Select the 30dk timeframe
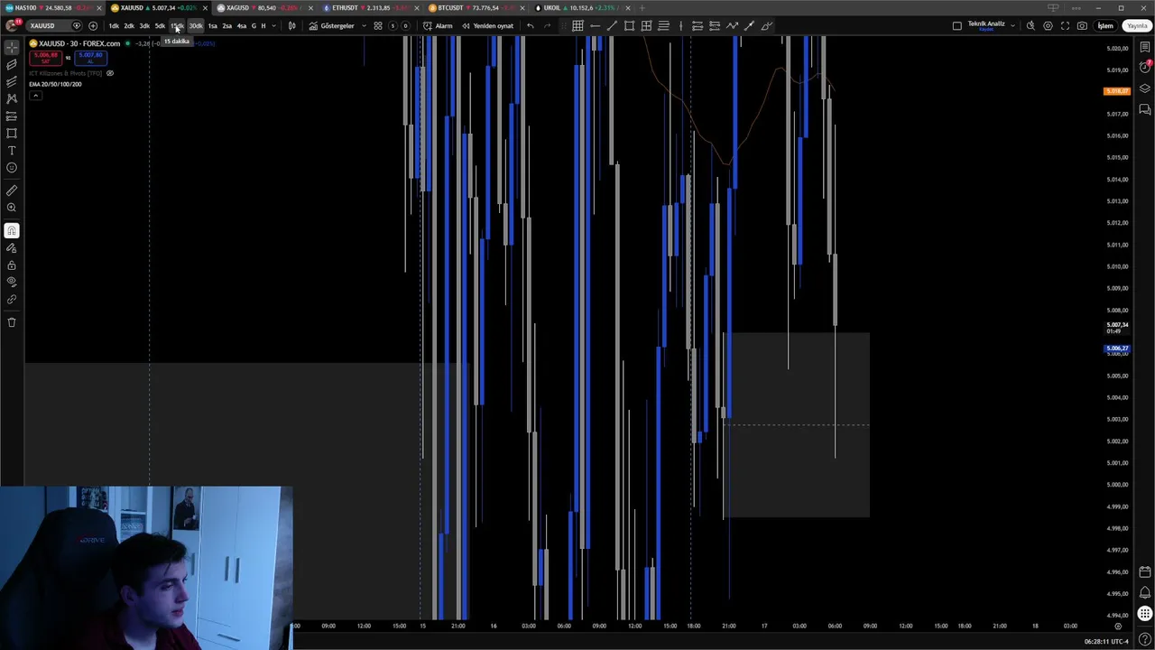This screenshot has width=1155, height=650. click(195, 26)
